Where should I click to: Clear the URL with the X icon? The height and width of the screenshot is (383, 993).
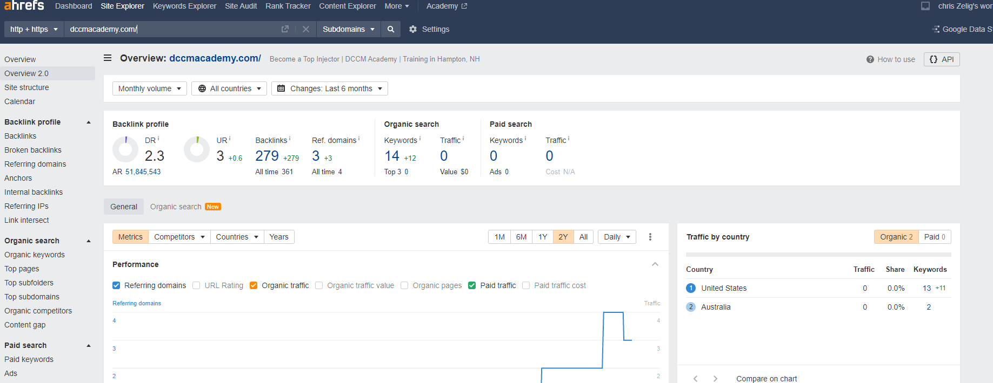coord(306,29)
